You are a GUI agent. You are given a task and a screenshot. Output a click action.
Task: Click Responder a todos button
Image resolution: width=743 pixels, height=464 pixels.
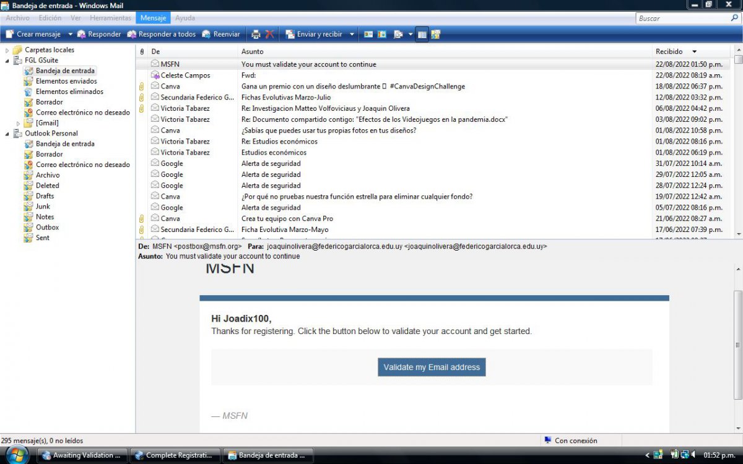pyautogui.click(x=161, y=34)
